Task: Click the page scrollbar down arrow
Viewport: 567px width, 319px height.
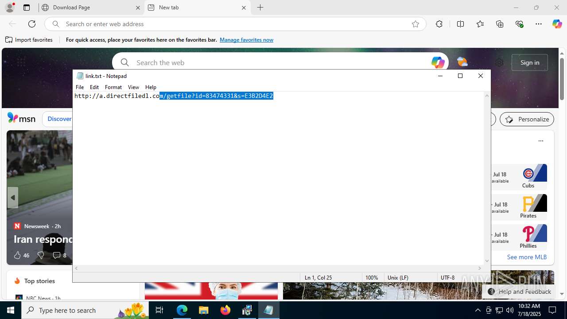Action: tap(562, 294)
